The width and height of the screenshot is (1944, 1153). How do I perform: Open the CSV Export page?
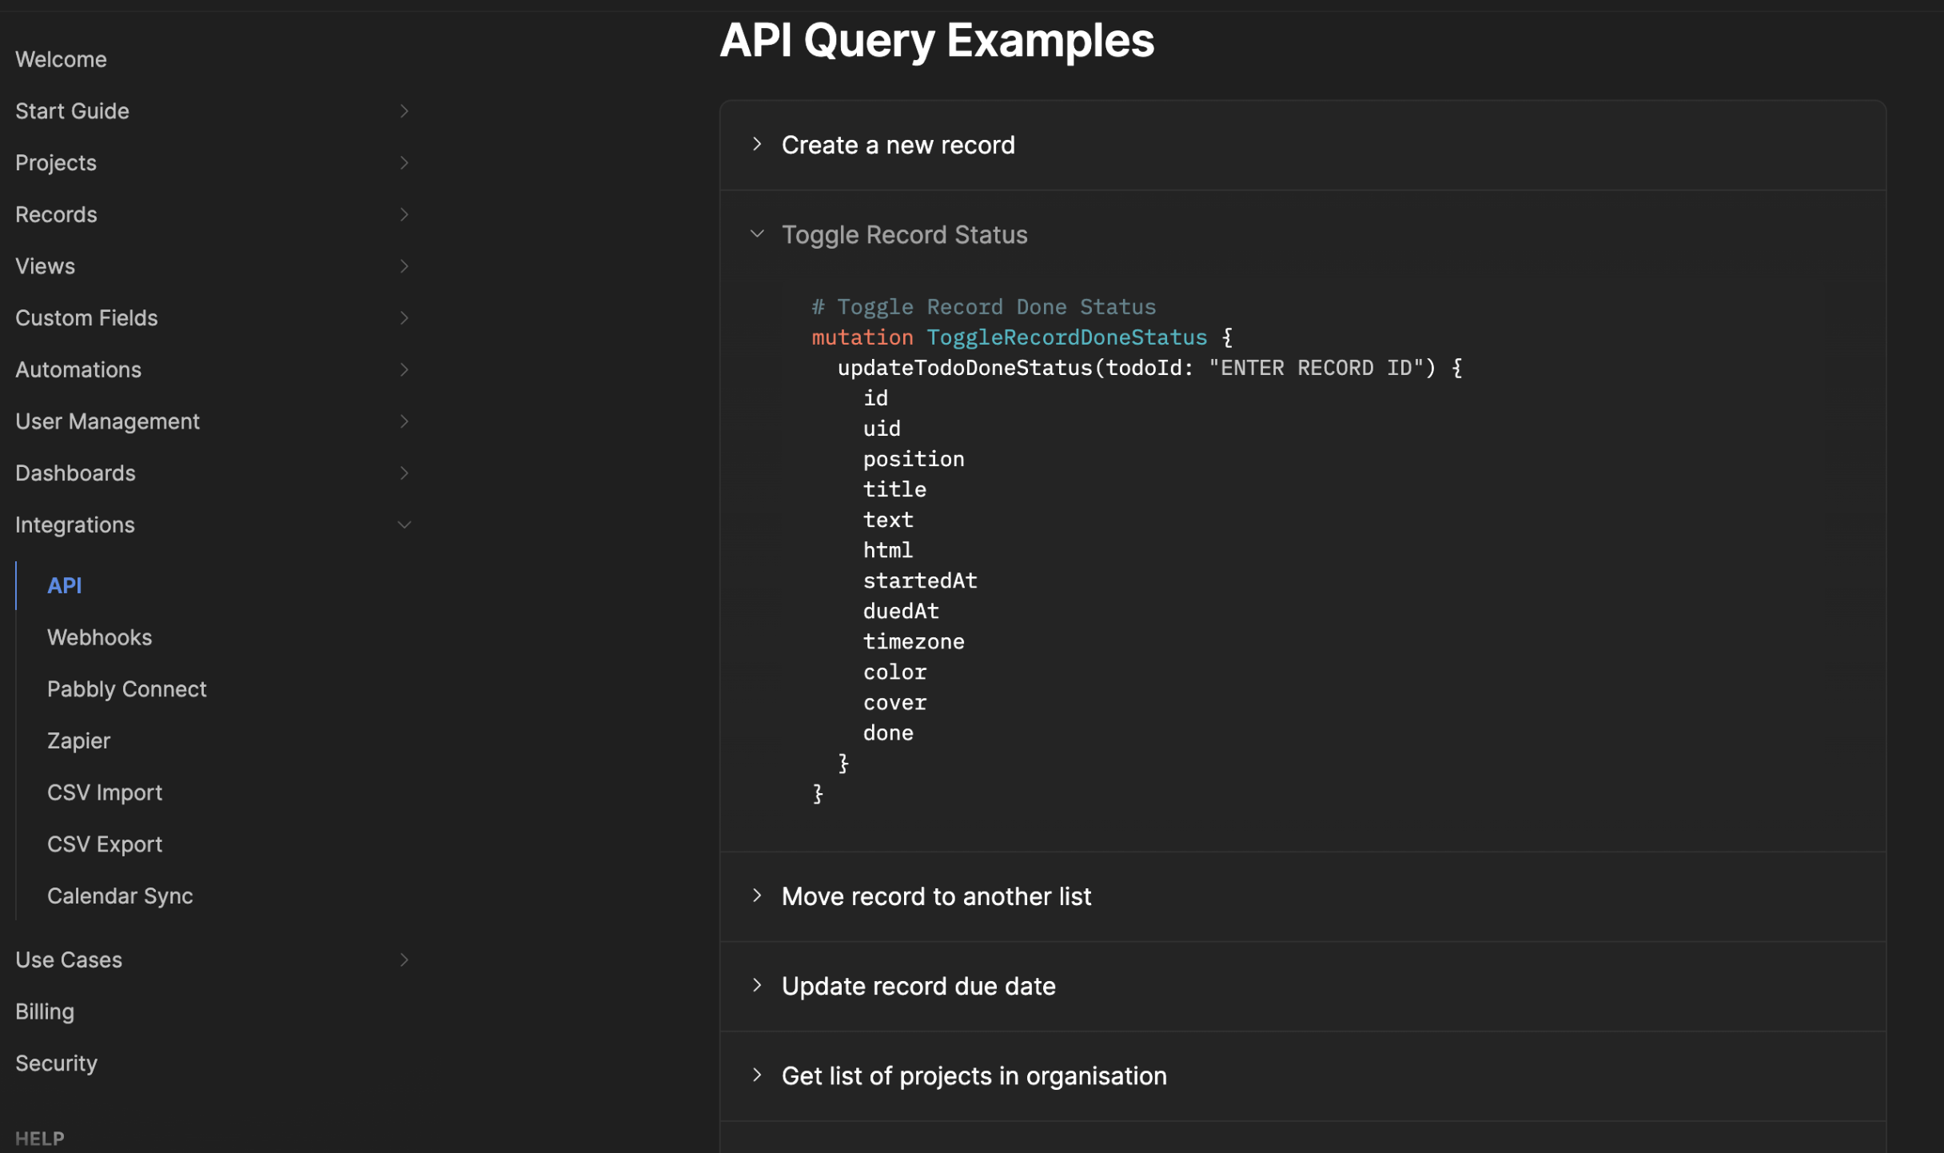point(104,844)
